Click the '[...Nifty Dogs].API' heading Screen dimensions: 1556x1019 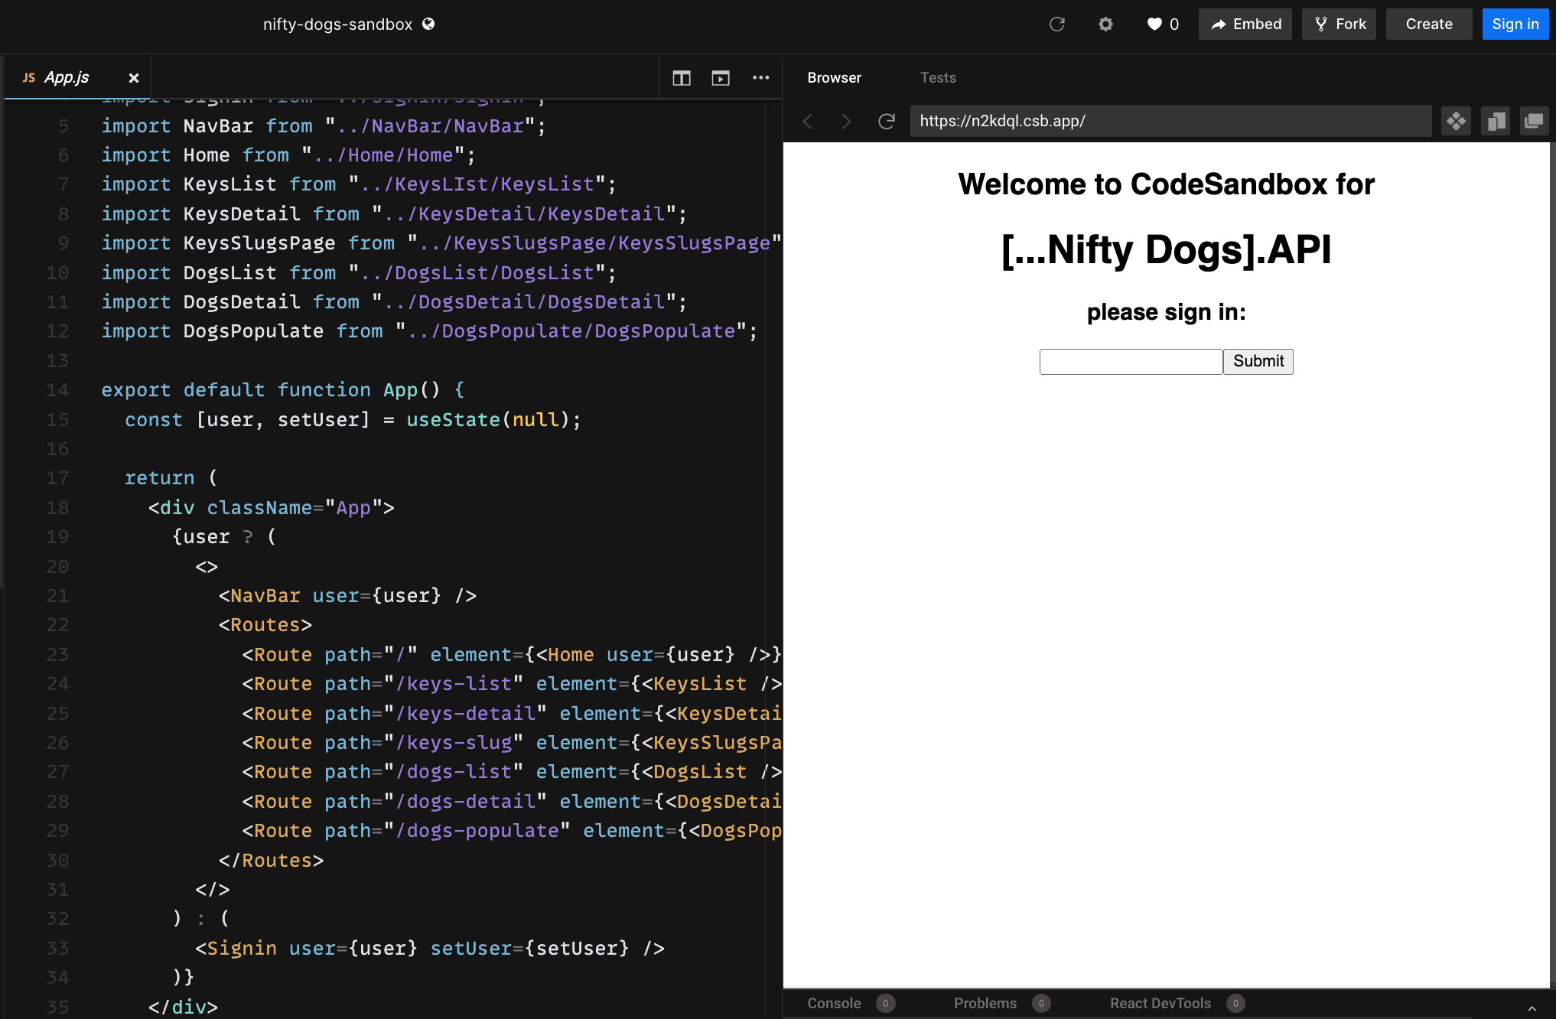pos(1166,249)
